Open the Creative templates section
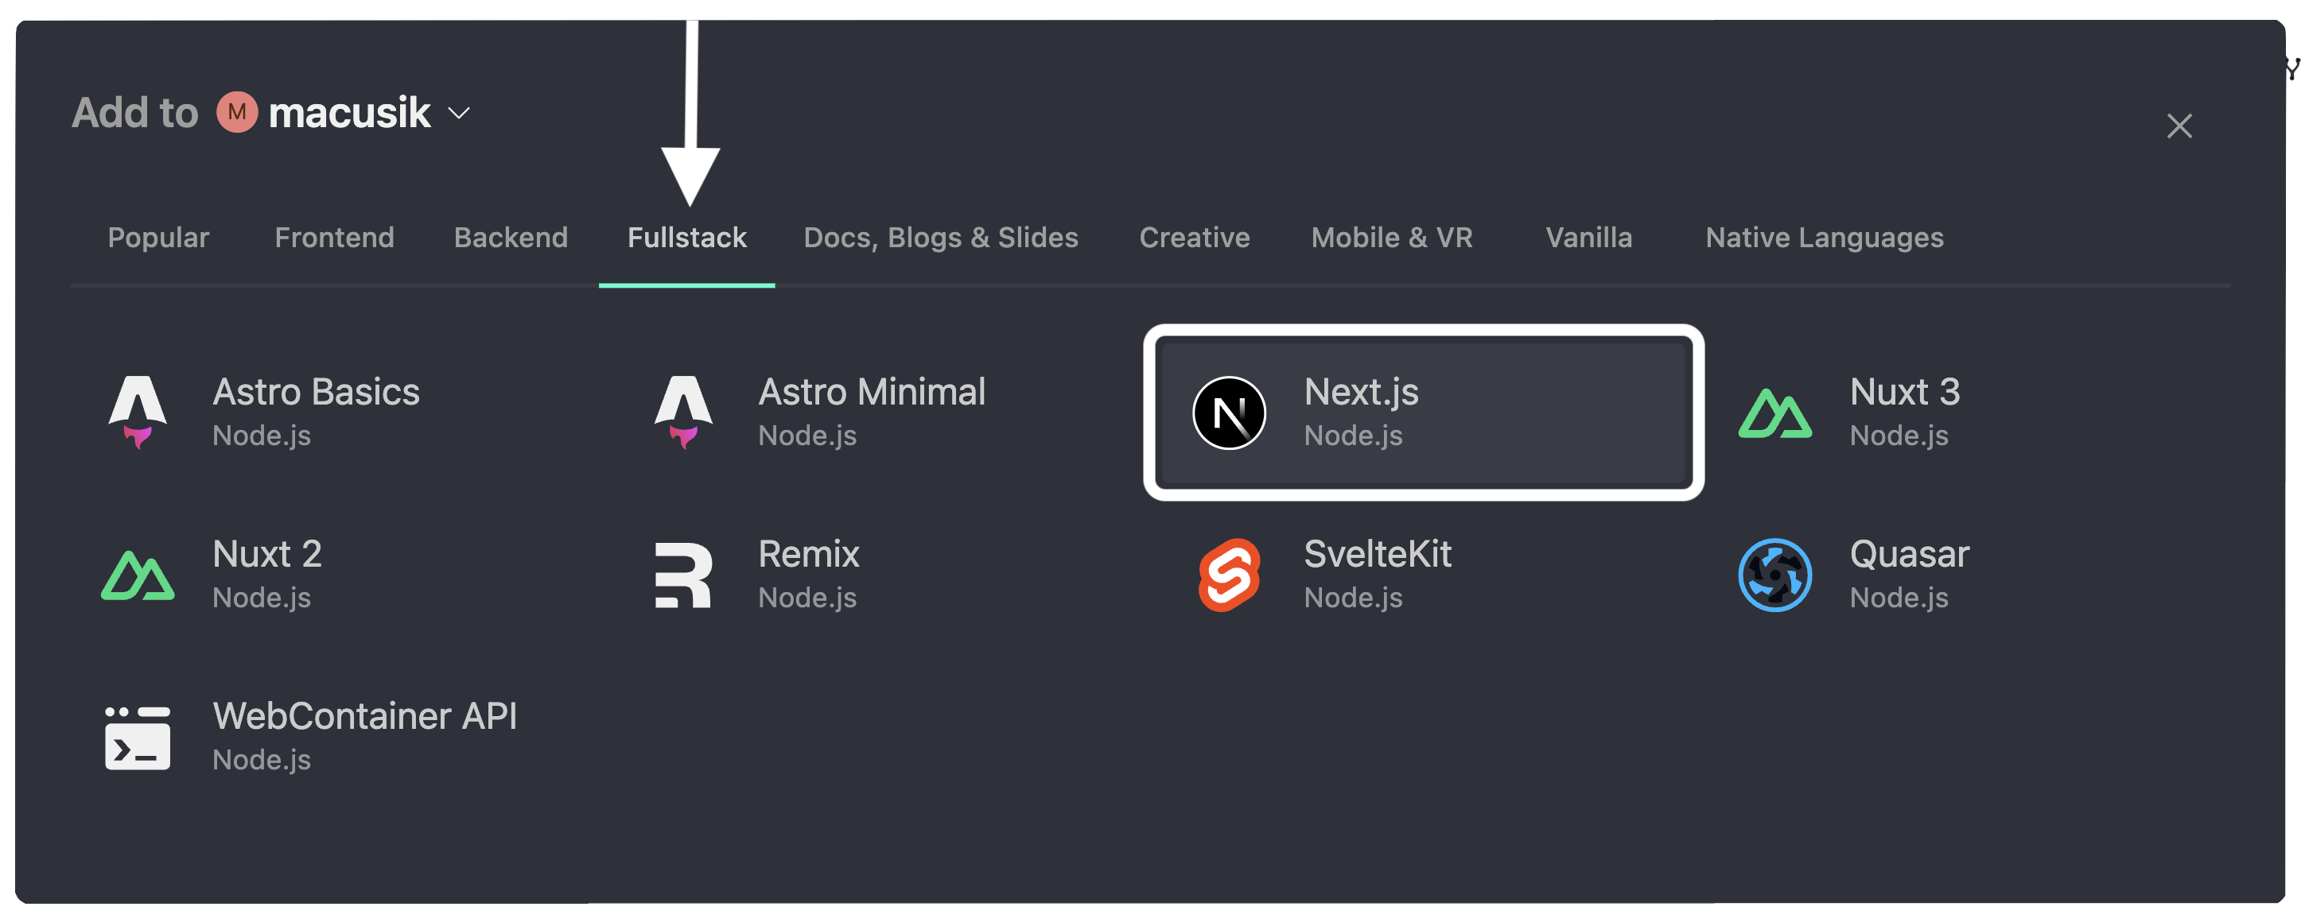The height and width of the screenshot is (922, 2305). click(x=1194, y=237)
